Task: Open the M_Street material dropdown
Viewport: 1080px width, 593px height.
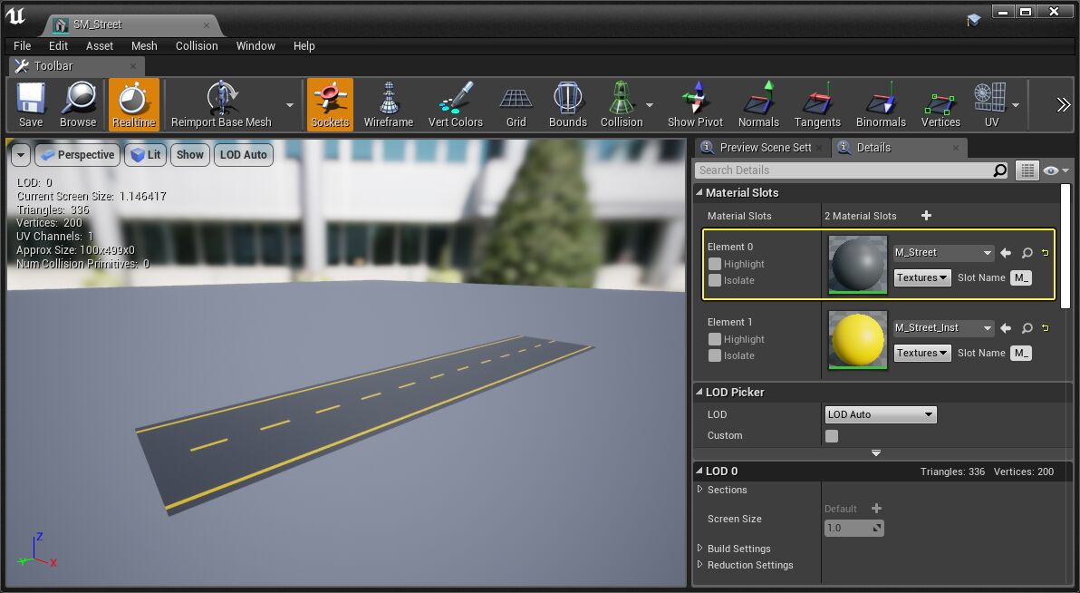Action: tap(943, 253)
